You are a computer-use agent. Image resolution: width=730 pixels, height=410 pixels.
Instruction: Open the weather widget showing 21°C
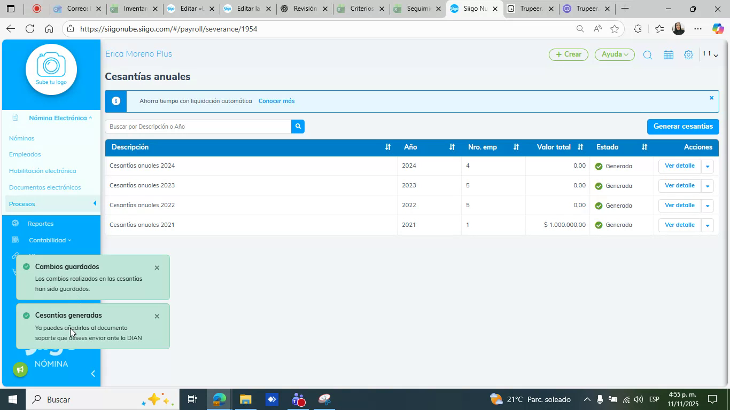[x=530, y=399]
